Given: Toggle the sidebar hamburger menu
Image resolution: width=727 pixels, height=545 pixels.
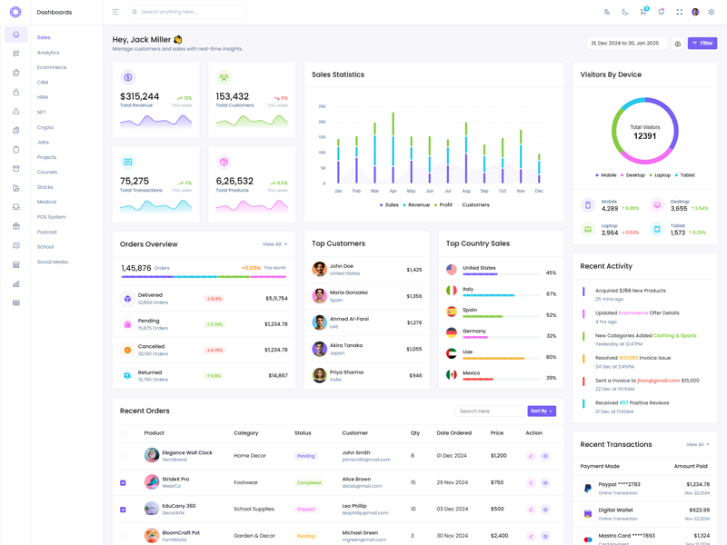Looking at the screenshot, I should [115, 12].
